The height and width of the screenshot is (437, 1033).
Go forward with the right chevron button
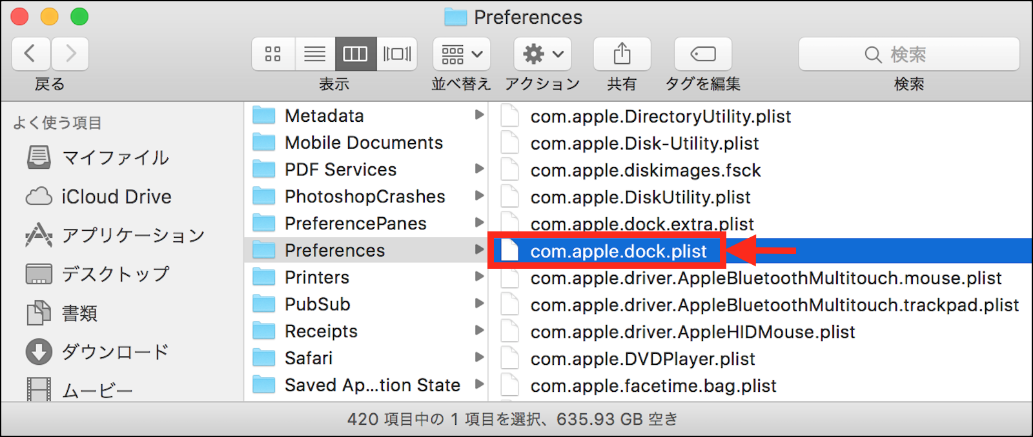tap(70, 53)
